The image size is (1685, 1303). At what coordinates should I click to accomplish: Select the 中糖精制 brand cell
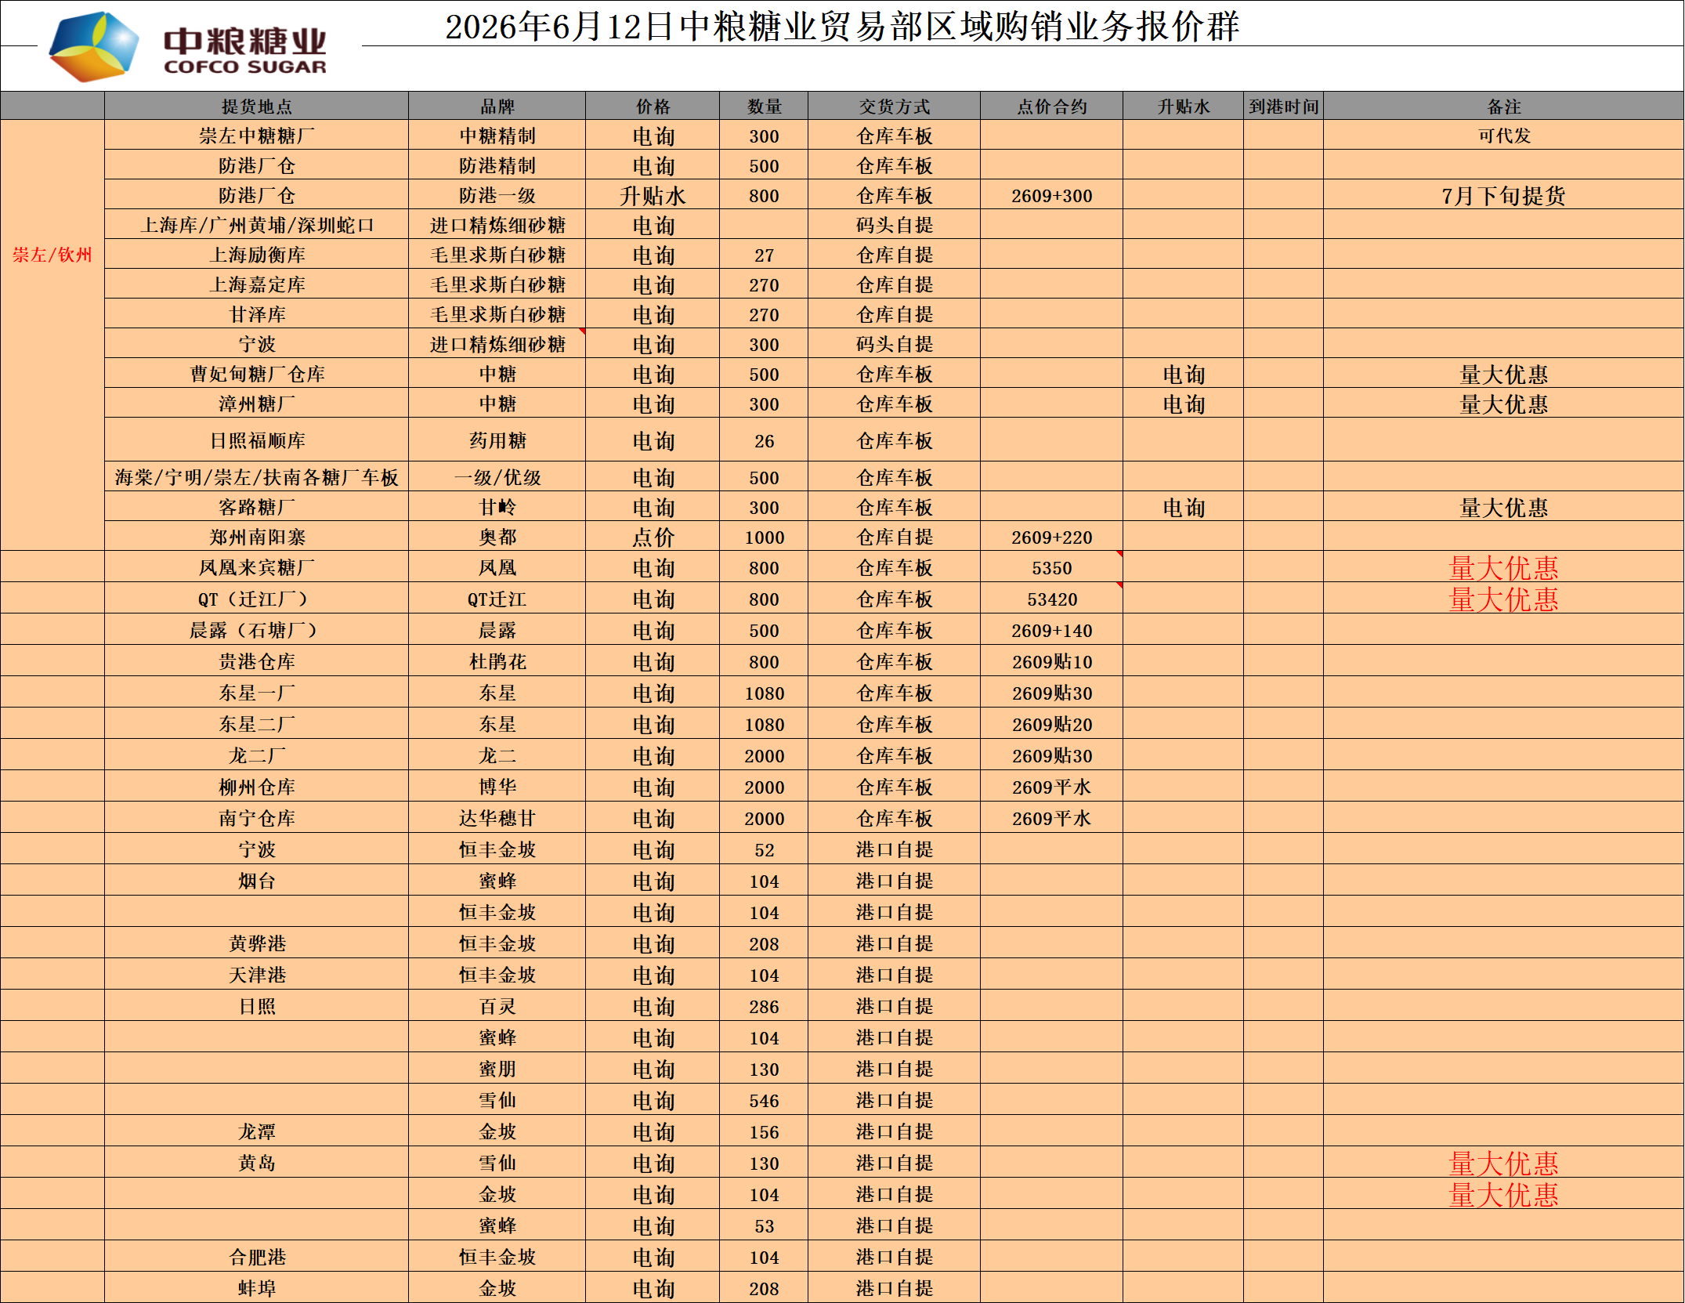(497, 136)
